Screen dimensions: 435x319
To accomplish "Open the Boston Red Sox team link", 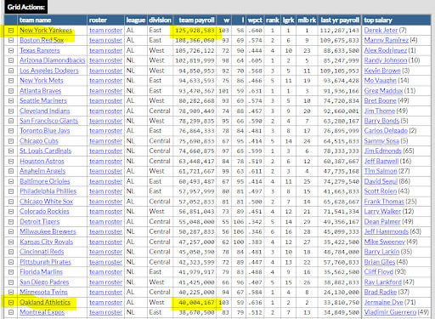I will click(42, 40).
